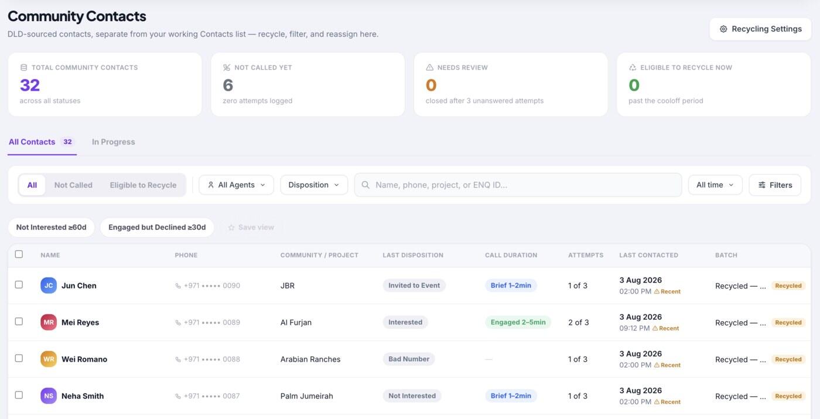Viewport: 820px width, 419px height.
Task: Click the person icon in All Agents dropdown
Action: pyautogui.click(x=211, y=185)
